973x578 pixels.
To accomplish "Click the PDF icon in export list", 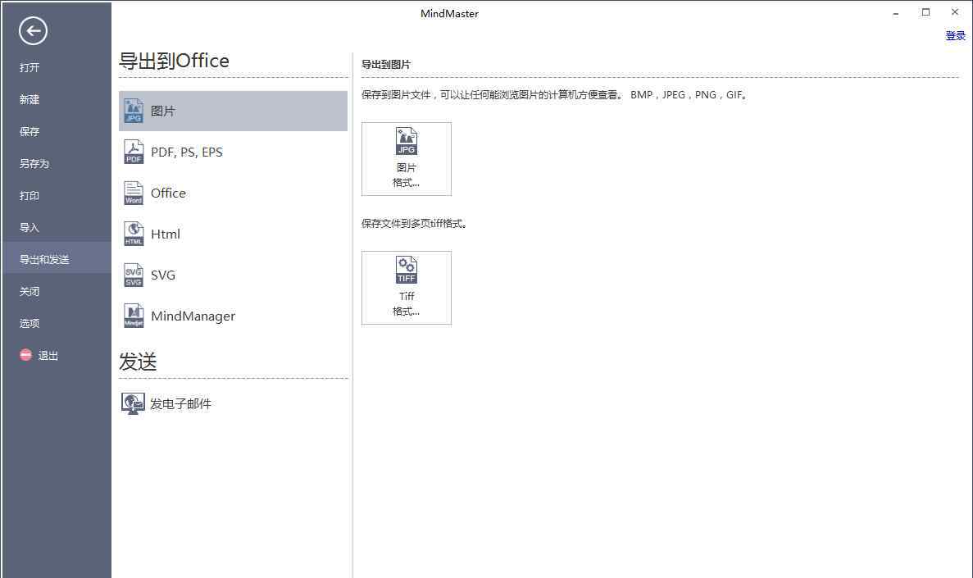I will tap(134, 152).
